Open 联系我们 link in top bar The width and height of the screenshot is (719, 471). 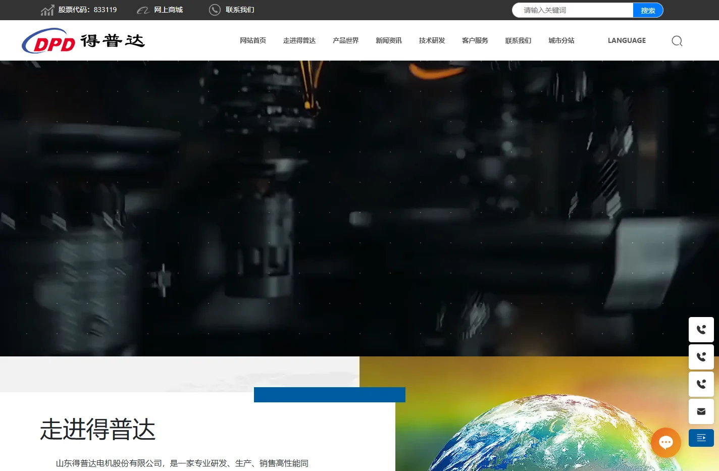click(x=240, y=10)
